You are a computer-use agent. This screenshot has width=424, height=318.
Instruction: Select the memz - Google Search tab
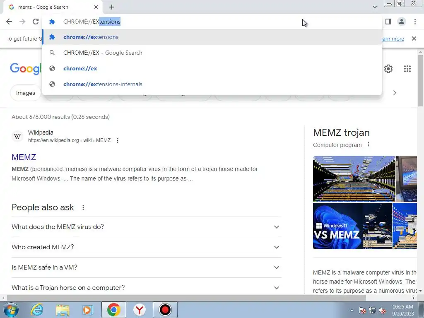pos(53,7)
